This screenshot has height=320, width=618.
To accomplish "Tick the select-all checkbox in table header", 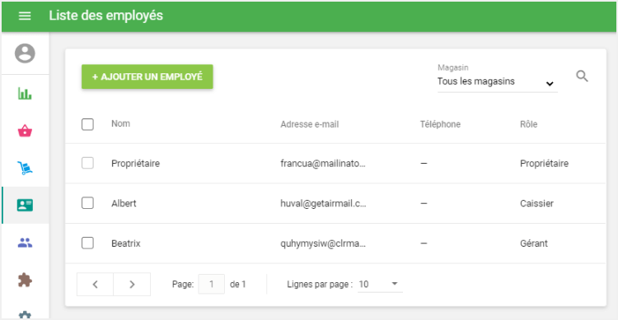I will 87,124.
